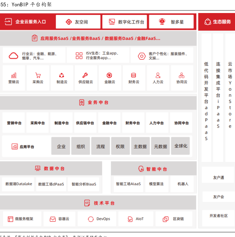Click the 区块链 linked squares icon
The height and width of the screenshot is (237, 235).
[x=165, y=219]
